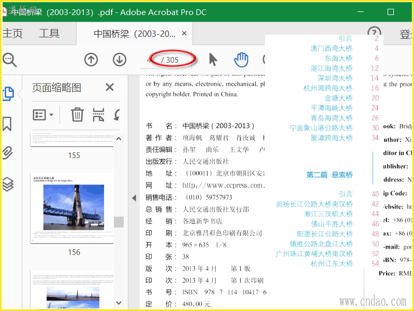The height and width of the screenshot is (311, 414).
Task: Click the 阳逻长江公路大桥 contents entry
Action: pyautogui.click(x=324, y=234)
